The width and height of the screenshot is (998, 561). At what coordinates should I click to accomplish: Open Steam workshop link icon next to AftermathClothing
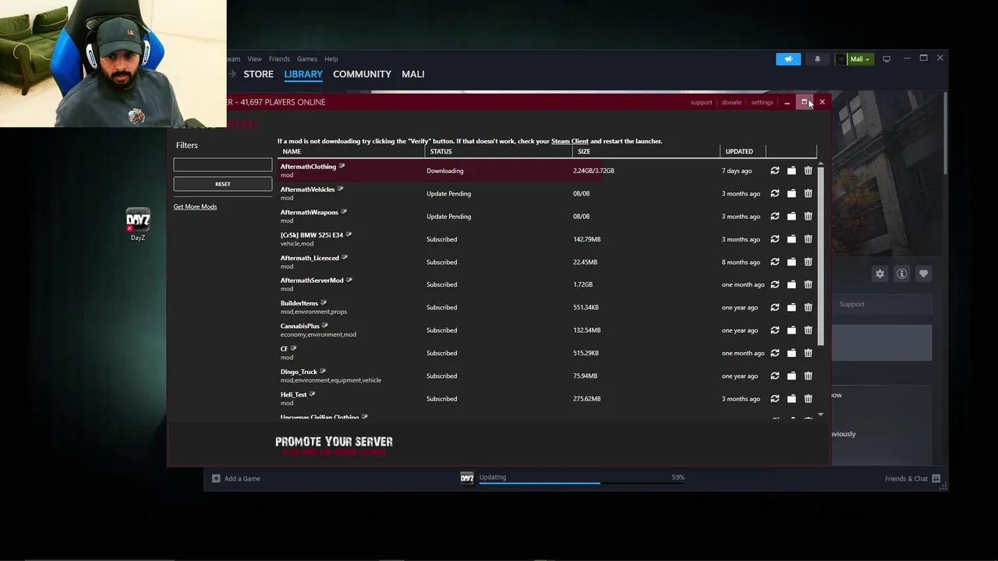(x=342, y=166)
